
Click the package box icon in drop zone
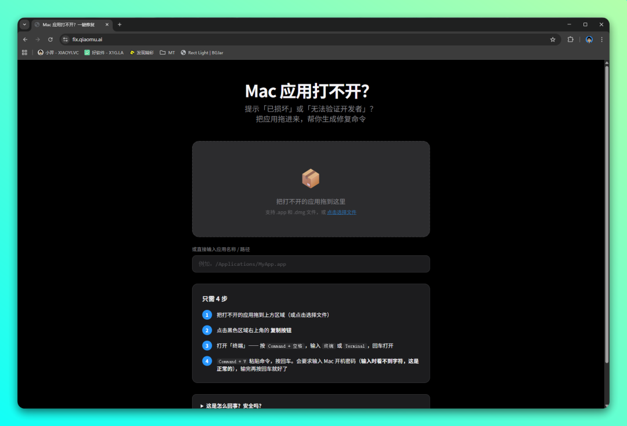[x=311, y=179]
